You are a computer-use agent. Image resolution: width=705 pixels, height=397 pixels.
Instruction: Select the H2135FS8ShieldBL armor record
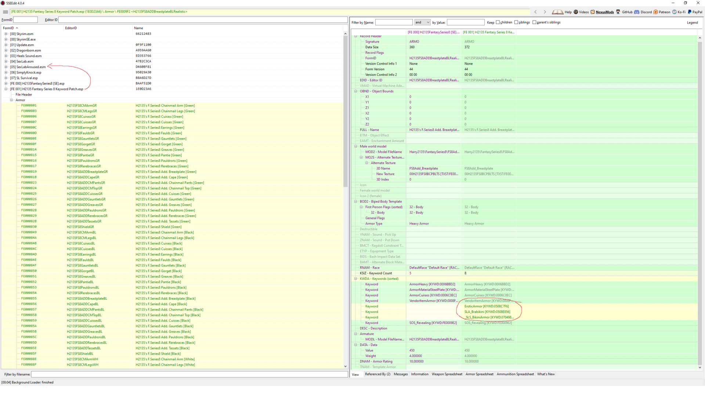point(172,354)
